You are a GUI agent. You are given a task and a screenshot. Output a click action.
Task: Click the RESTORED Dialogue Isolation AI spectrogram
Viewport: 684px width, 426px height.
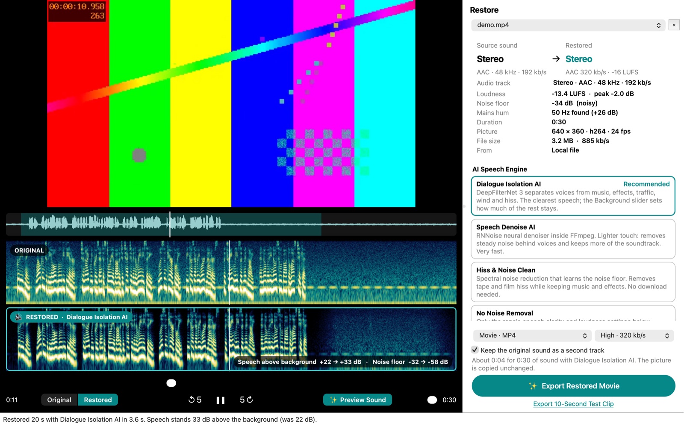pos(231,339)
